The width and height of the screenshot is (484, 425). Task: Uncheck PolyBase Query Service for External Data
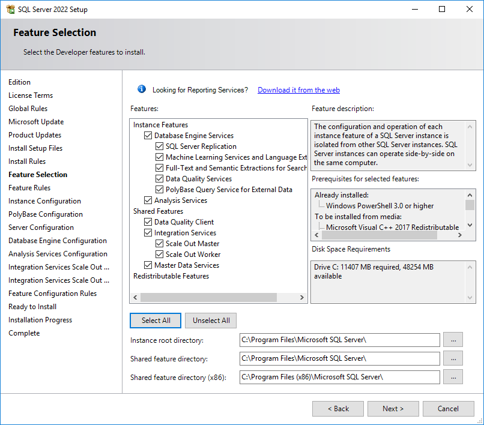tap(159, 190)
